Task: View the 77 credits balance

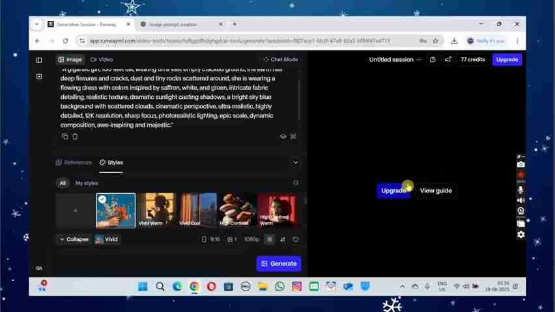Action: click(x=472, y=59)
